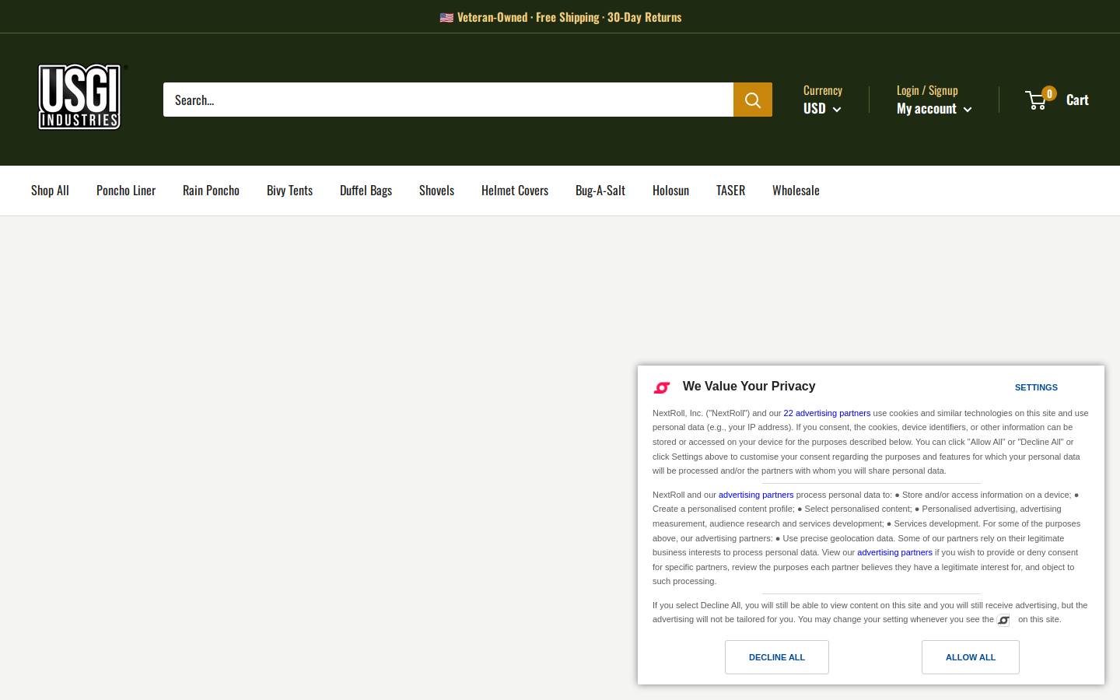Open Shop All menu
Screen dimensions: 1120x700
(x=50, y=191)
